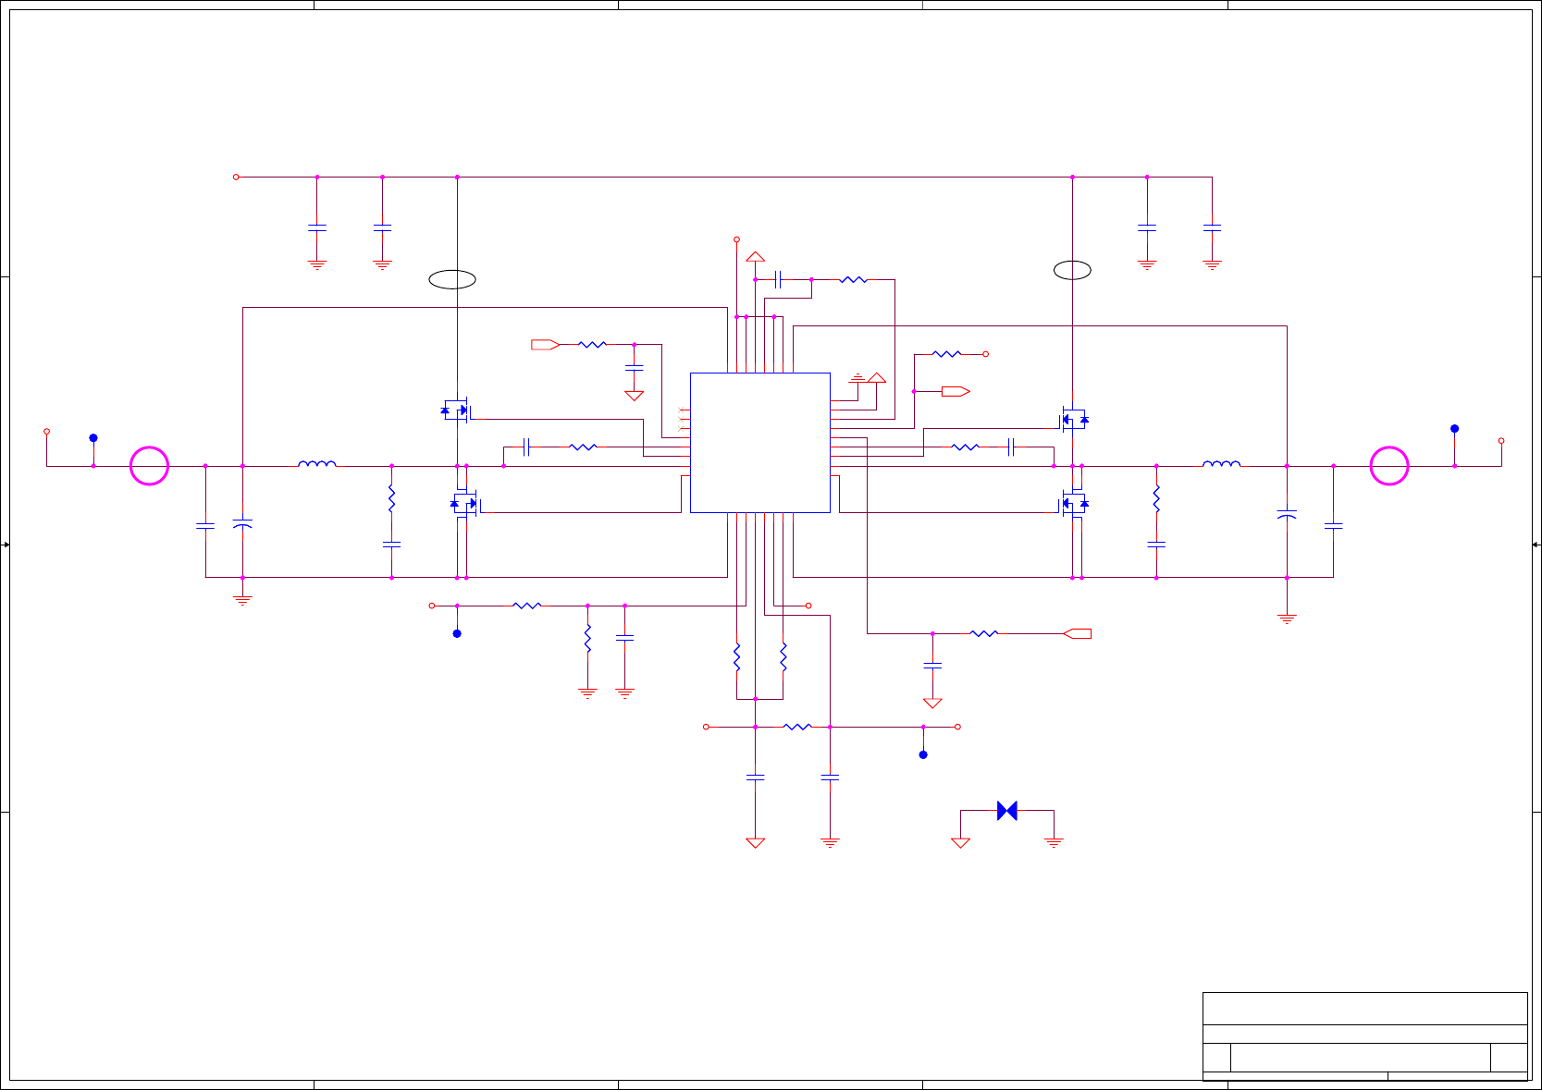Click the red off-page connector left of the IC

tap(545, 345)
